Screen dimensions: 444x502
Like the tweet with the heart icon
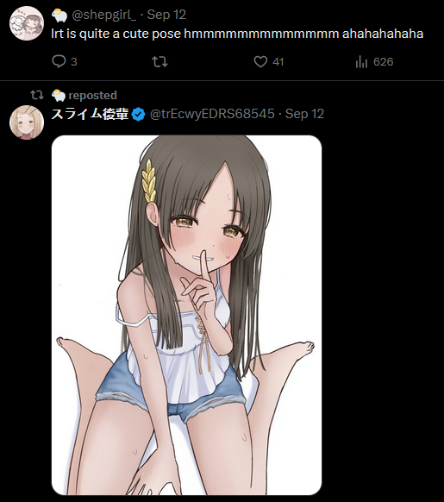point(260,61)
